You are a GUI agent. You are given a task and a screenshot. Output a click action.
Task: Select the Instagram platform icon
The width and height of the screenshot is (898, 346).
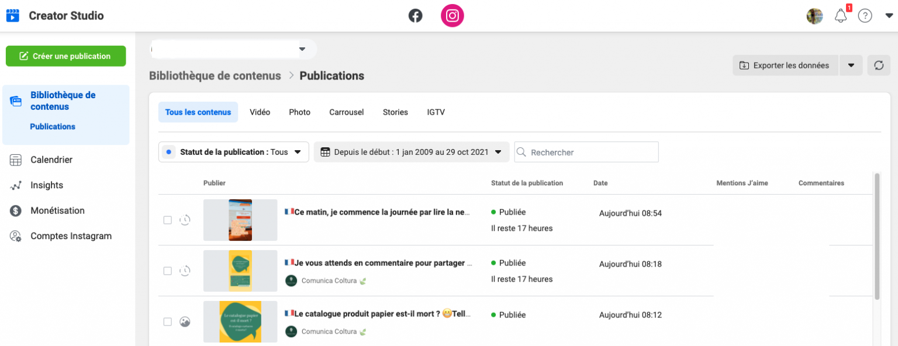452,16
